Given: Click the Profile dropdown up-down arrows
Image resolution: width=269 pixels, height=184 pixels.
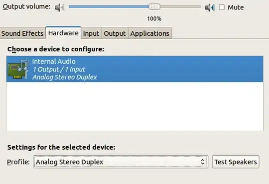Looking at the screenshot, I should pyautogui.click(x=202, y=162).
